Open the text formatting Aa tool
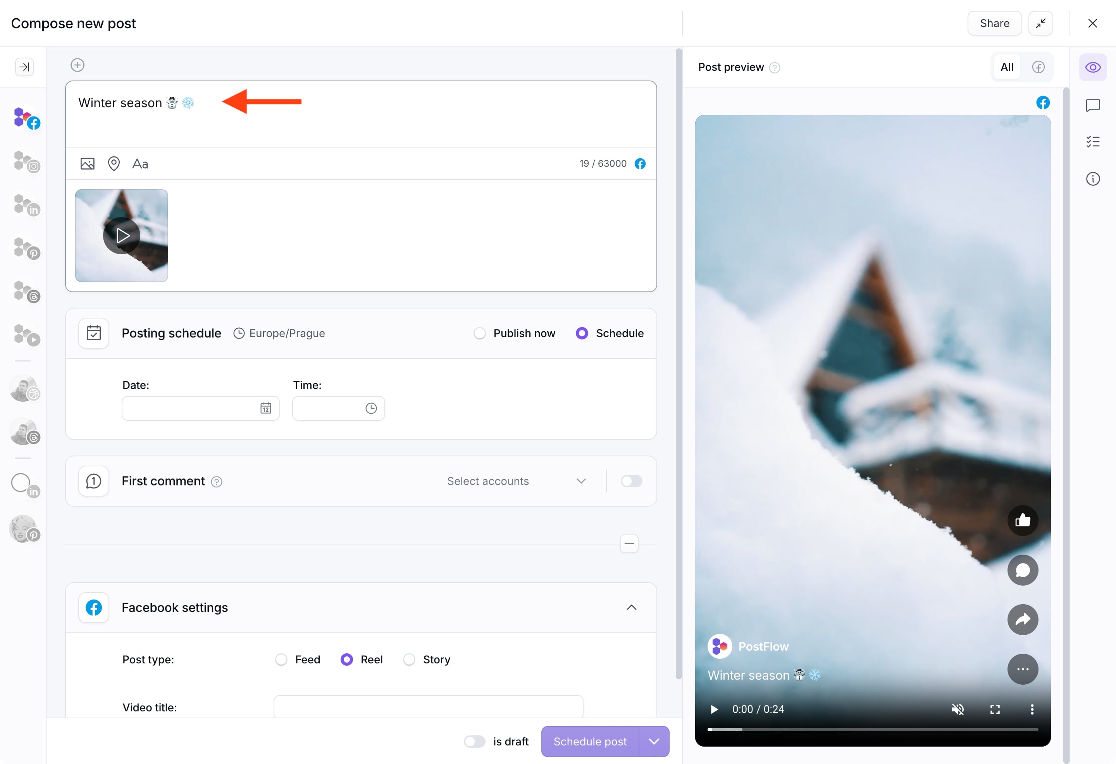1116x764 pixels. 140,164
